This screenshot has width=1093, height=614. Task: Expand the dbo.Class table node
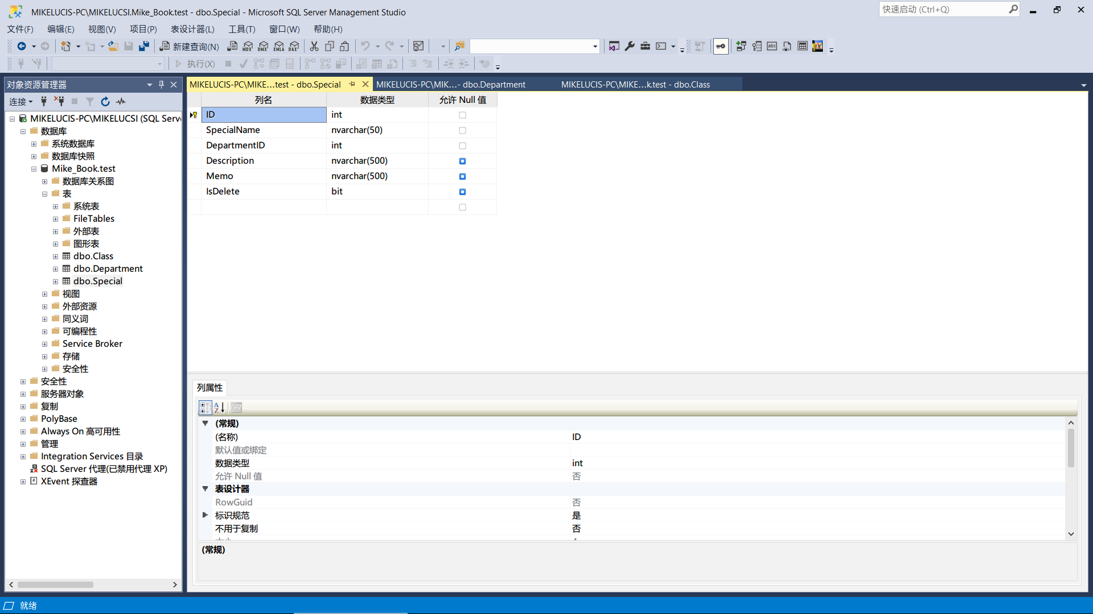pyautogui.click(x=56, y=256)
